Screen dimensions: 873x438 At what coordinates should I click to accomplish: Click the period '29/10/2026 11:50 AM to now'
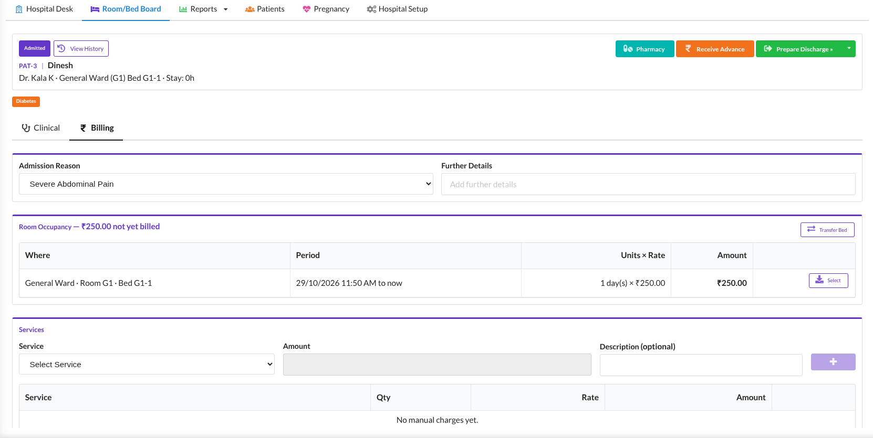(349, 283)
